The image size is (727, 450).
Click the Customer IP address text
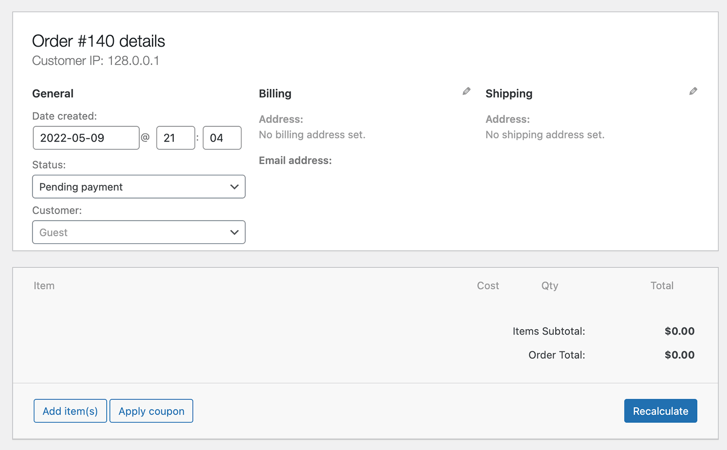coord(95,60)
